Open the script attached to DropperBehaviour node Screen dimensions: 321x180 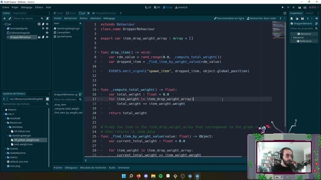(x=43, y=37)
